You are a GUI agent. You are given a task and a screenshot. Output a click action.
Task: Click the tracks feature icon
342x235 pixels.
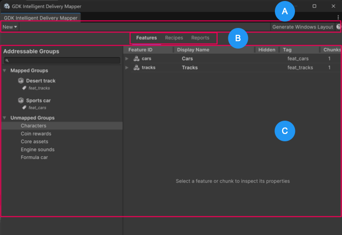click(137, 68)
